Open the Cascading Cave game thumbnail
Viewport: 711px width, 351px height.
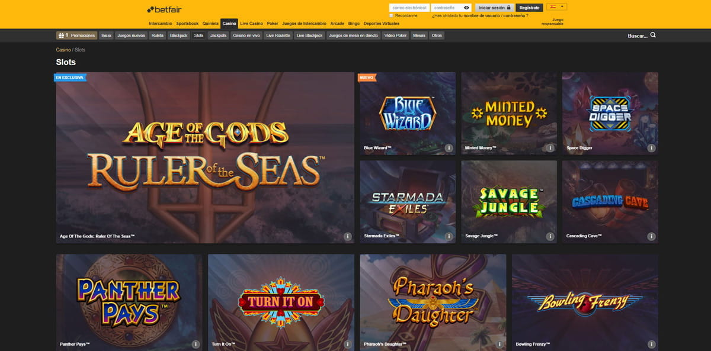pos(610,202)
